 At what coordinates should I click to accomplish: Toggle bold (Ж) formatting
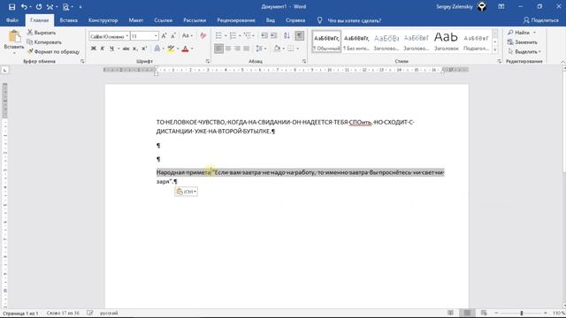94,49
